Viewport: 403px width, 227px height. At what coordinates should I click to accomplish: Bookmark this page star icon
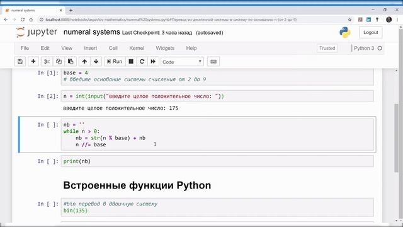(x=349, y=20)
